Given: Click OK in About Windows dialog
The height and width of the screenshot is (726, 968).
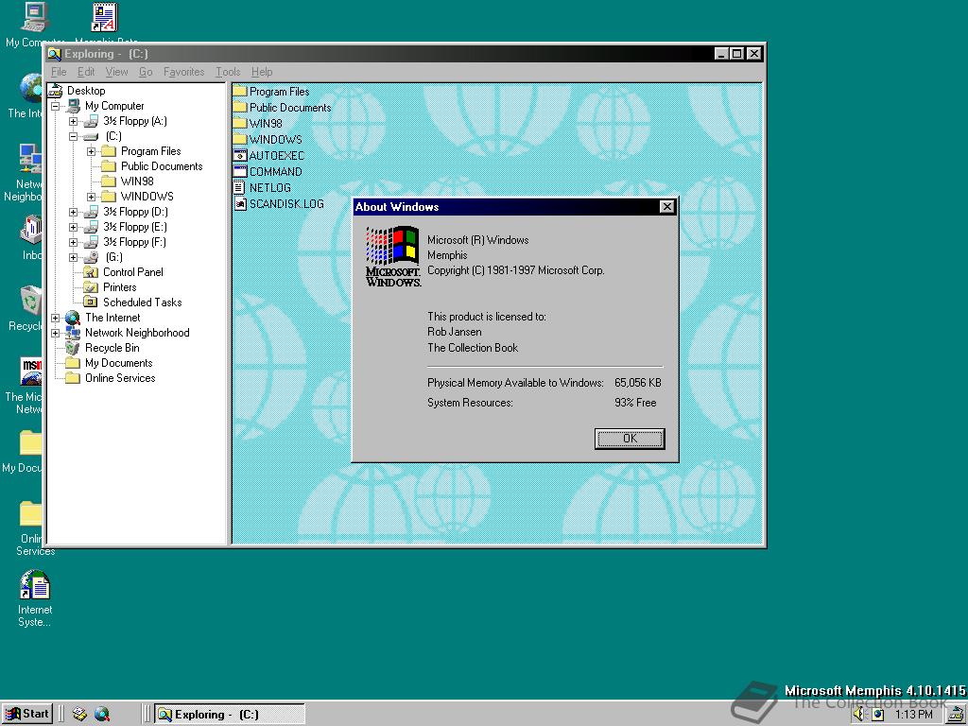Looking at the screenshot, I should click(629, 439).
